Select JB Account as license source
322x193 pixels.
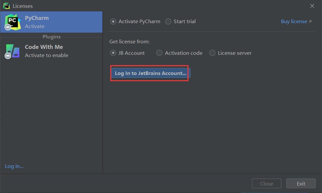point(113,53)
